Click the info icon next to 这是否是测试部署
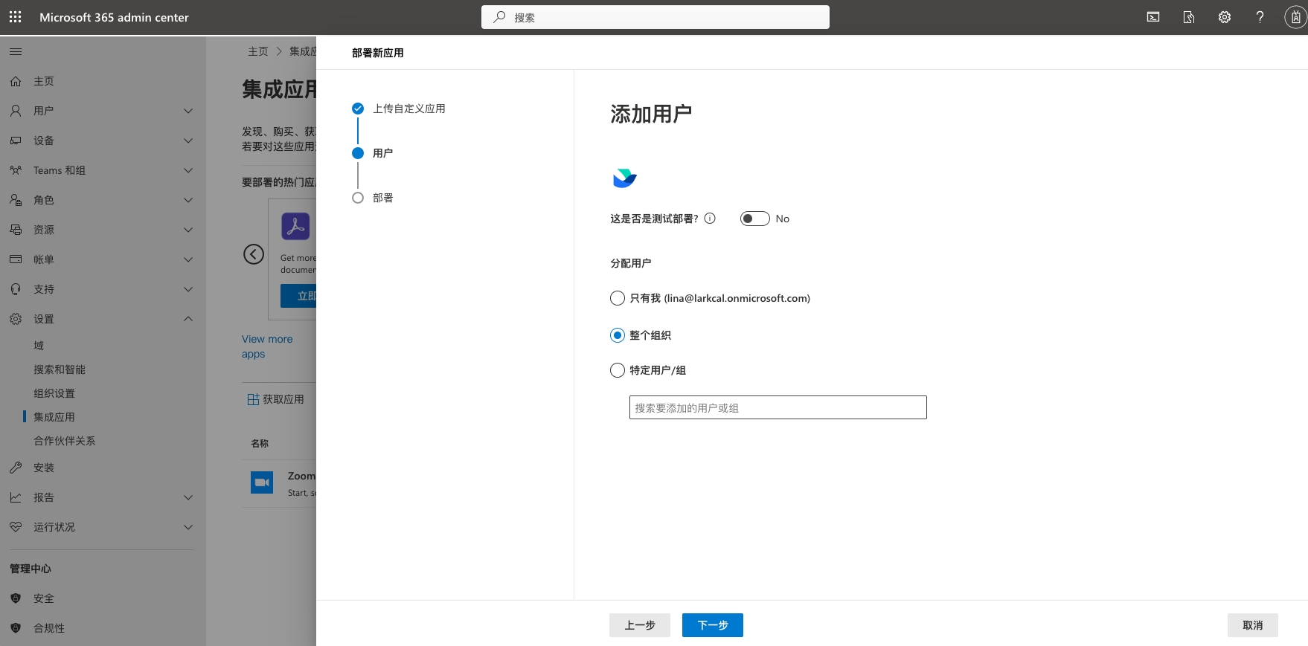1308x646 pixels. (710, 219)
